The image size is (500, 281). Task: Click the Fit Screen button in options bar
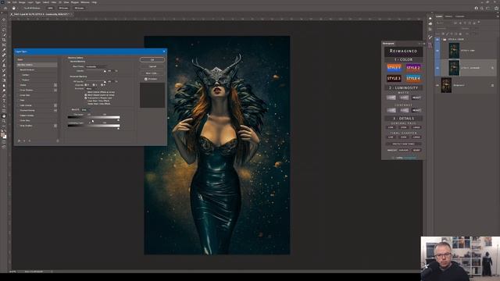click(63, 8)
